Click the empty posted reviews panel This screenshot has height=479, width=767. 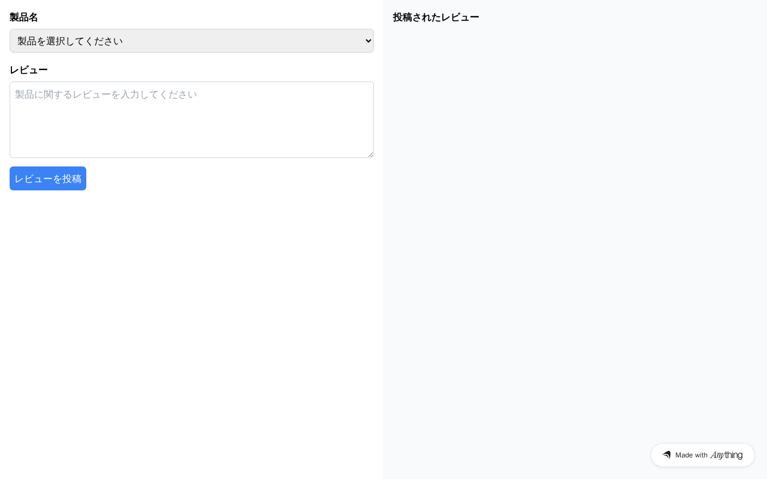(x=575, y=239)
